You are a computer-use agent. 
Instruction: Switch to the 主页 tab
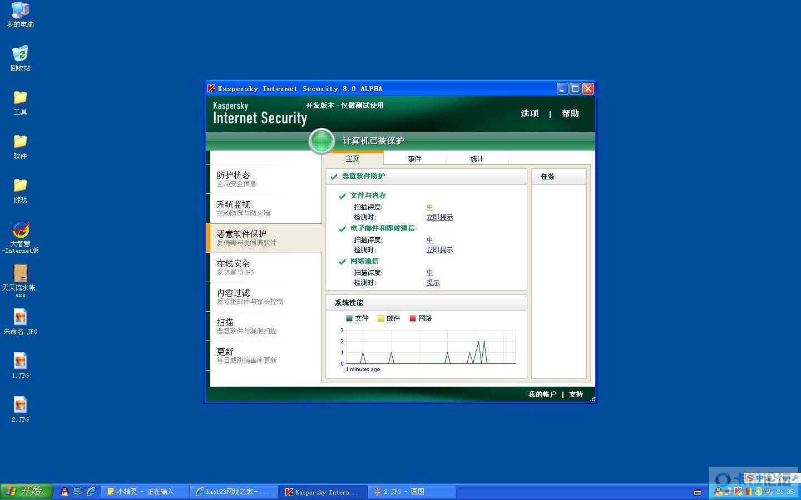tap(352, 159)
